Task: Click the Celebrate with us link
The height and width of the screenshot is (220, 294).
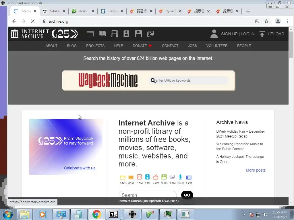Action: pyautogui.click(x=80, y=168)
